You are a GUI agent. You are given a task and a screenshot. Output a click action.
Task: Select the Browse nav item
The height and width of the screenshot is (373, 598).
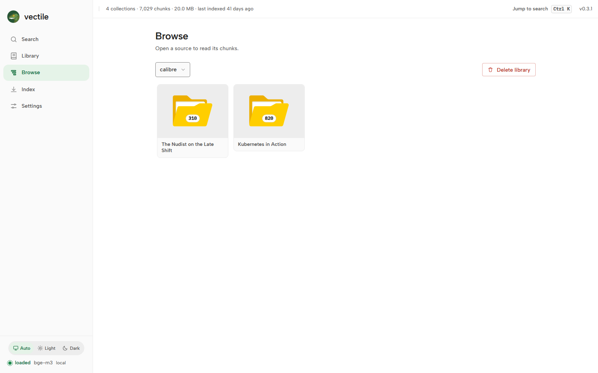pyautogui.click(x=46, y=73)
